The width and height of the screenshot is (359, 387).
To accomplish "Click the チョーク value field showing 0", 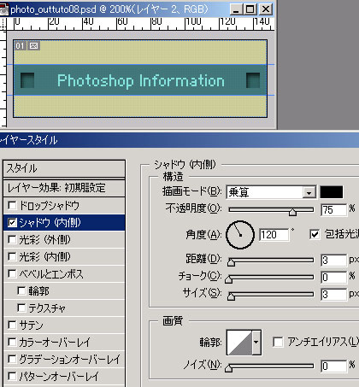I will tap(333, 277).
